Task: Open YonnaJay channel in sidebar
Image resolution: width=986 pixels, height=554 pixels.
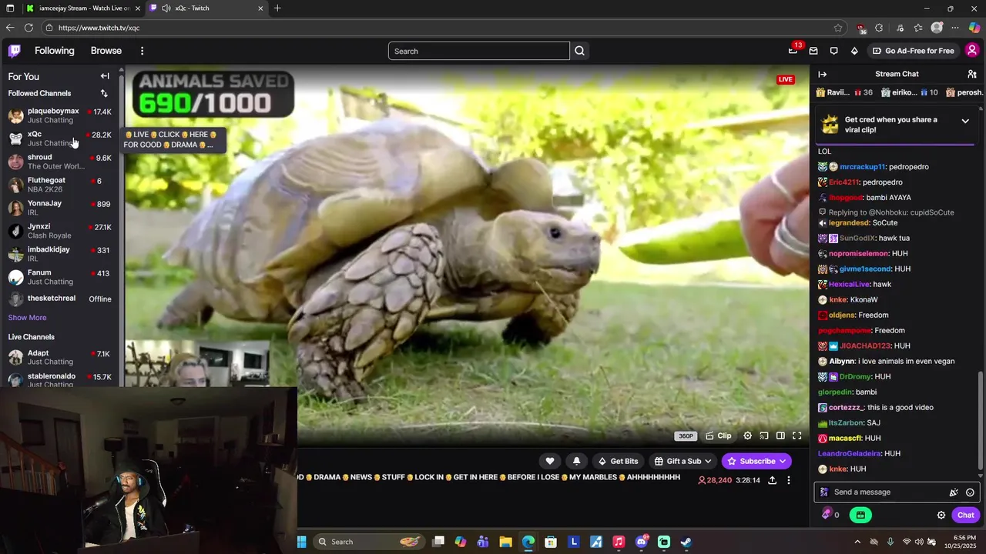Action: pyautogui.click(x=60, y=208)
